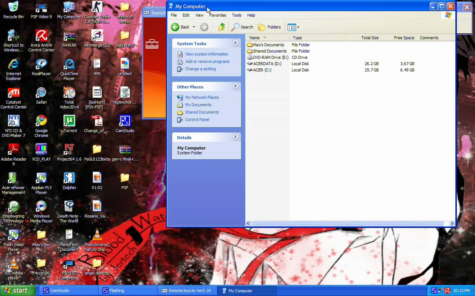This screenshot has width=475, height=296.
Task: Select the Internet Explorer desktop icon
Action: coord(13,69)
